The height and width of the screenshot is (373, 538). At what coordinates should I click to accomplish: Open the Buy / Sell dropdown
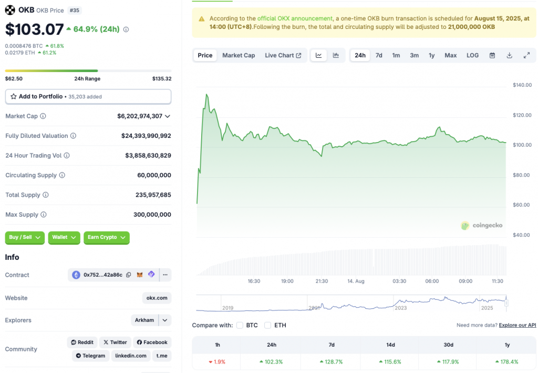point(25,237)
